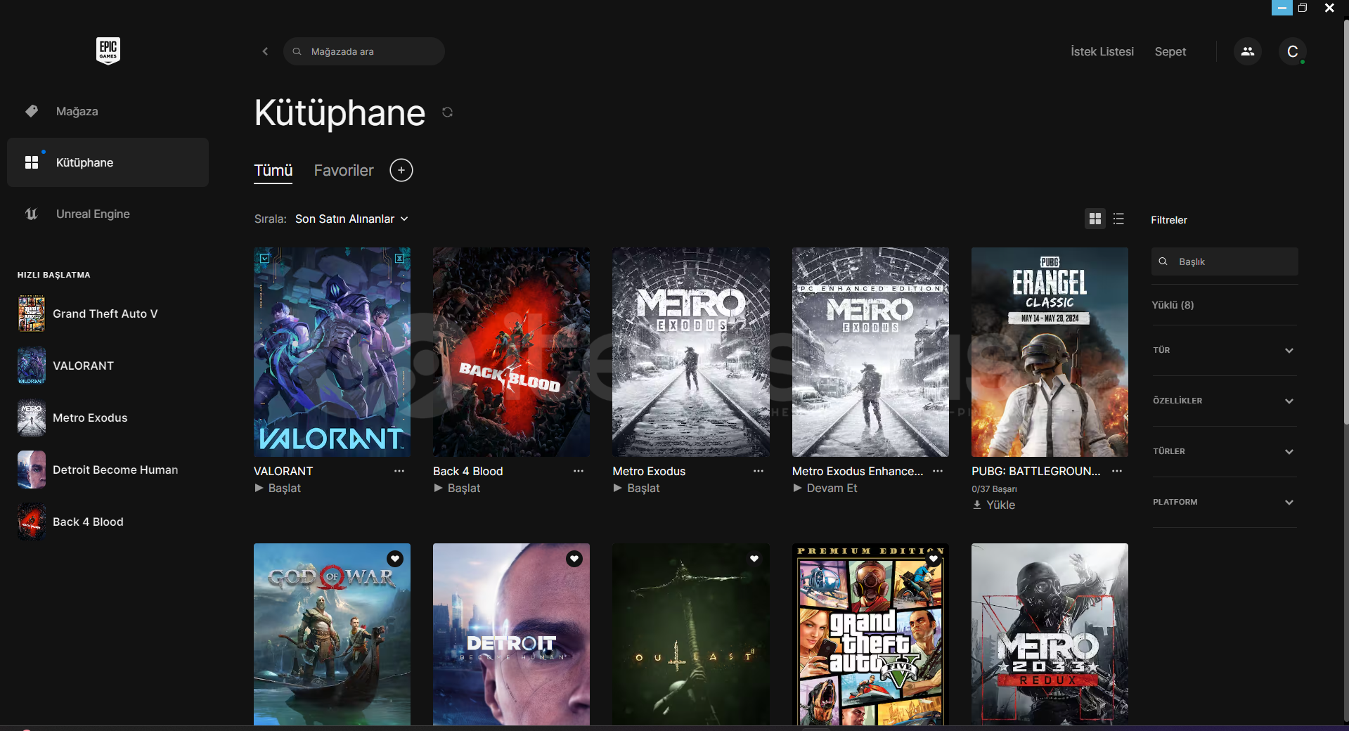1349x731 pixels.
Task: Open Sepet cart
Action: tap(1170, 51)
